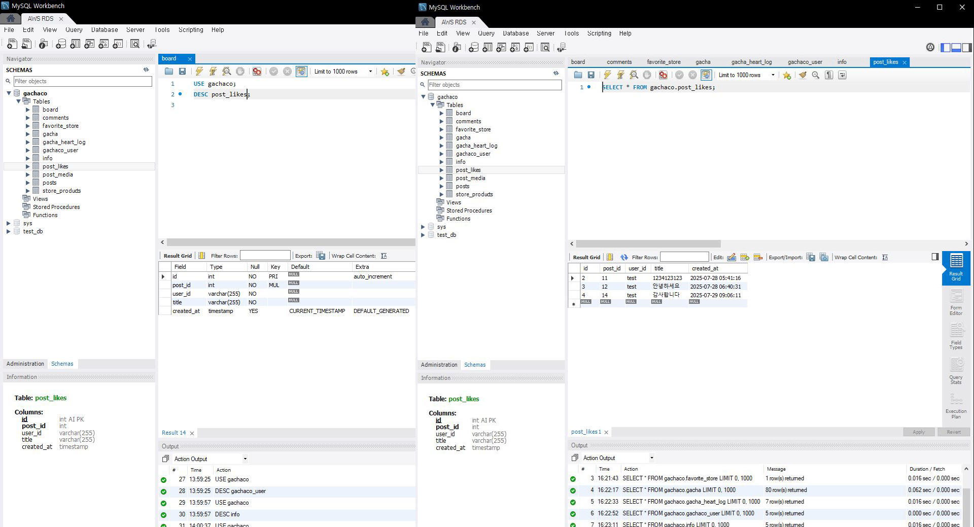Click Find magnifier icon in right editor toolbar

(x=816, y=75)
